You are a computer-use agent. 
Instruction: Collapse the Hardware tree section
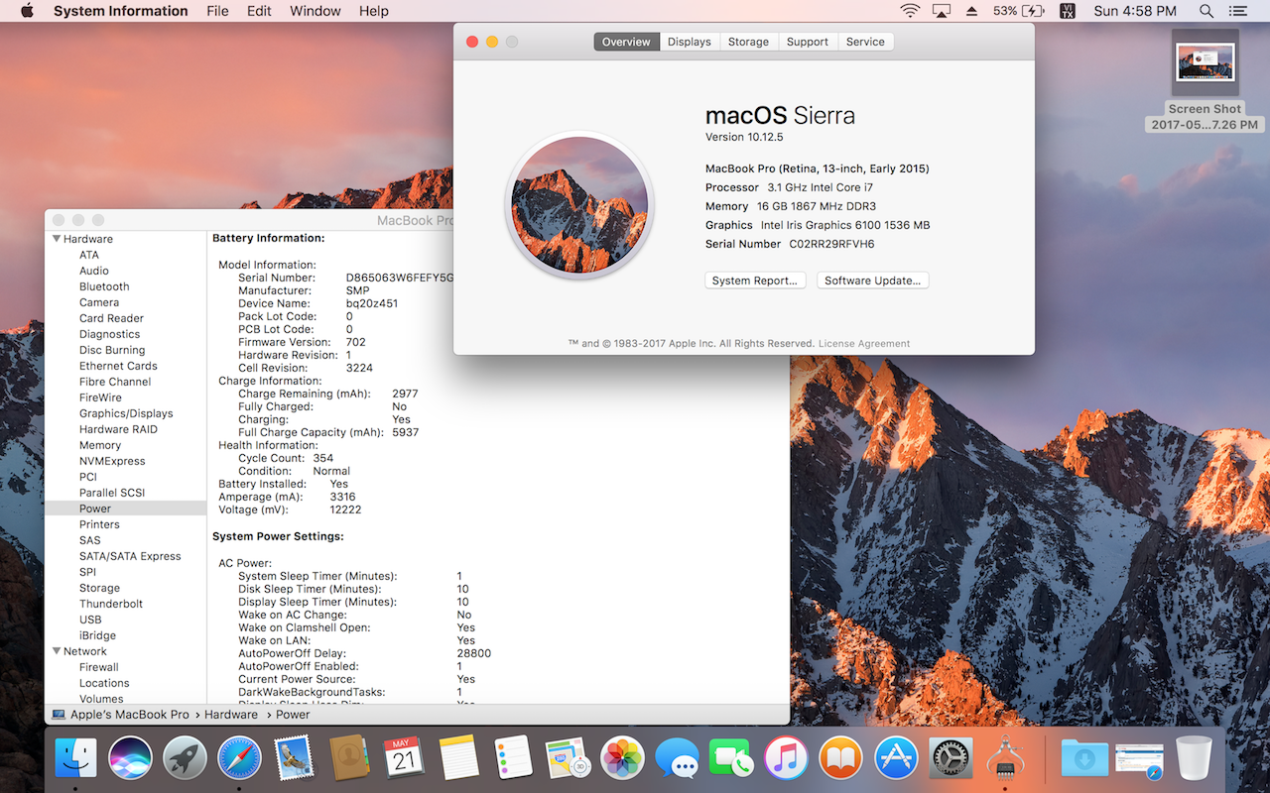pos(56,239)
